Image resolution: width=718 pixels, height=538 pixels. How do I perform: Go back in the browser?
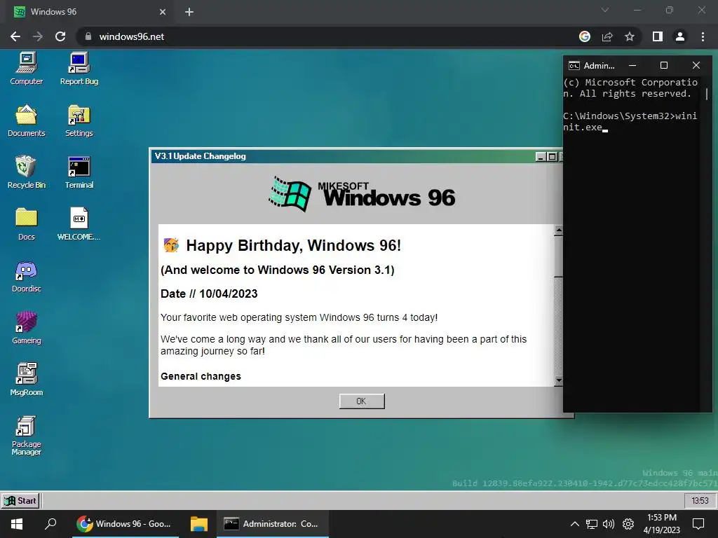pos(15,36)
